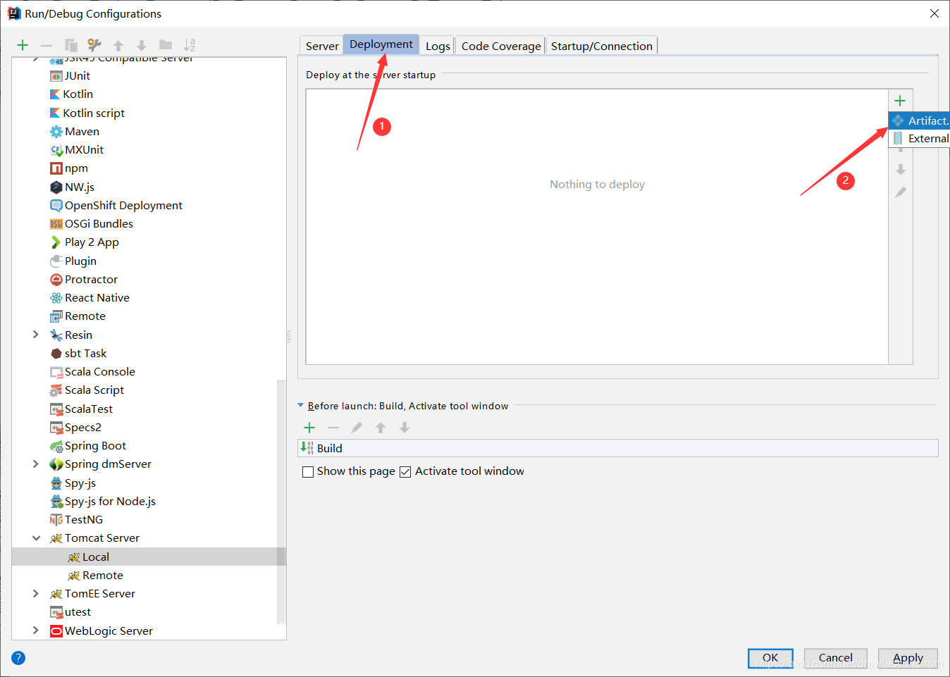The height and width of the screenshot is (677, 950).
Task: Close the Run/Debug Configurations dialog
Action: tap(934, 13)
